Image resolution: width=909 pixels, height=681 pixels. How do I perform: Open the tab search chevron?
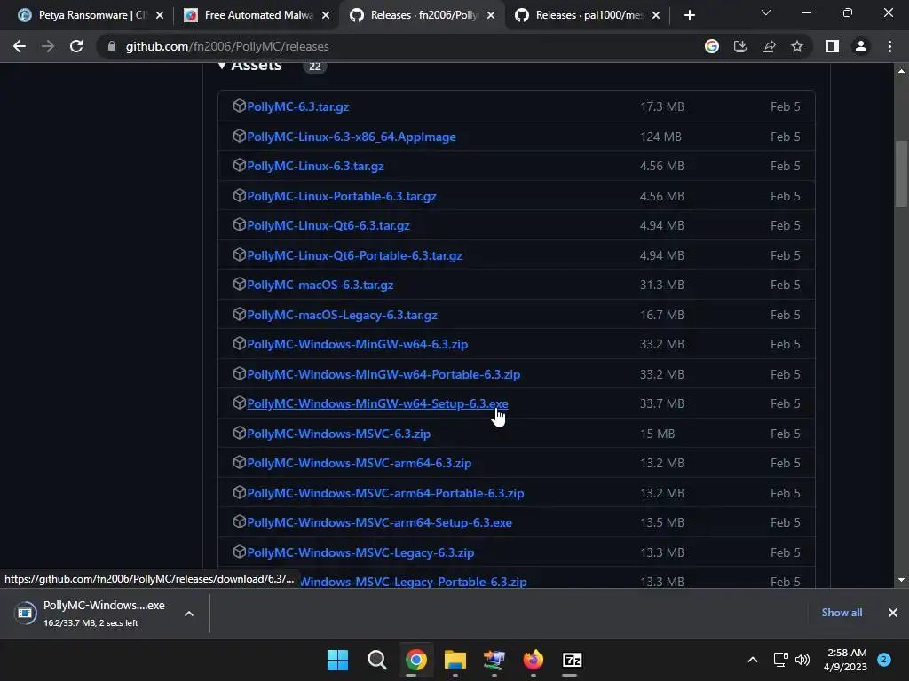click(766, 12)
